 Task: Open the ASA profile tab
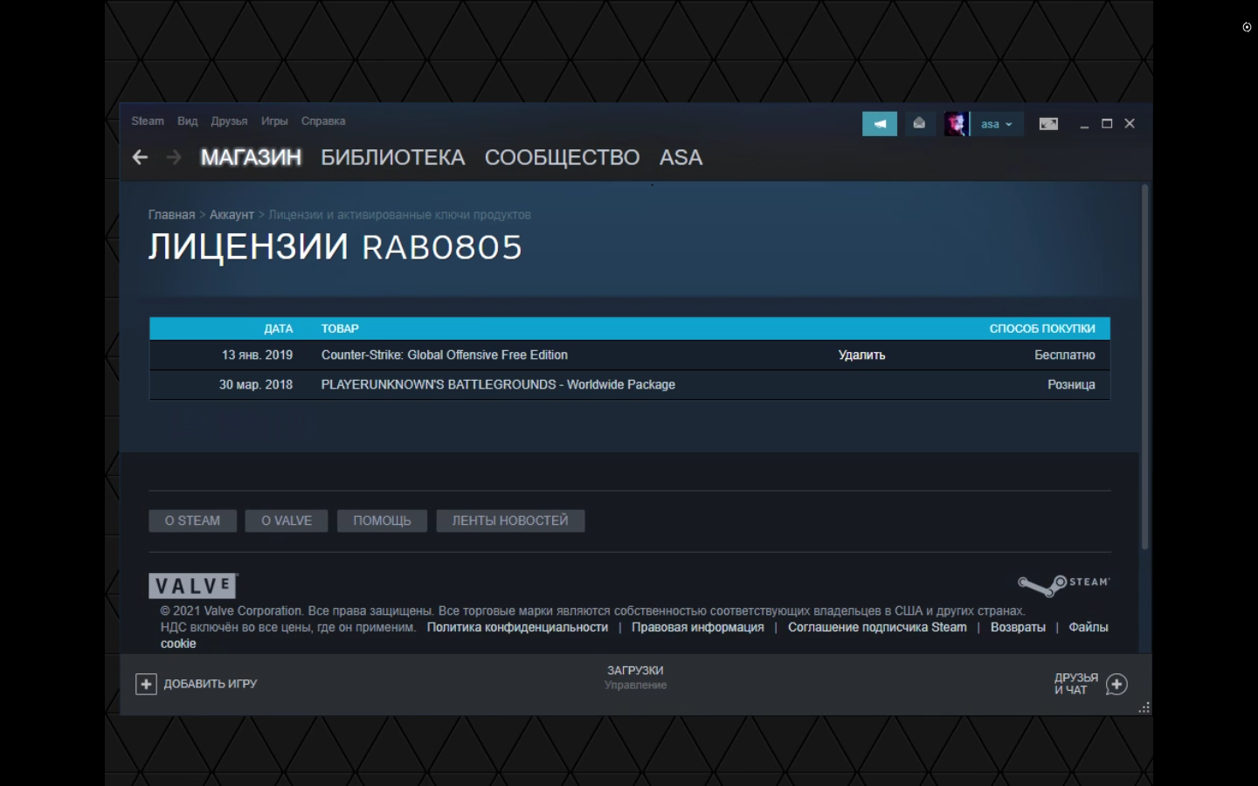coord(681,157)
